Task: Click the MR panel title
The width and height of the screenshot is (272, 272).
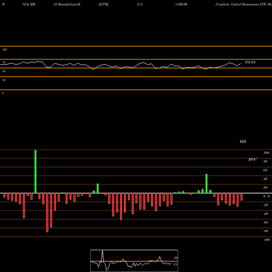Action: pyautogui.click(x=243, y=141)
